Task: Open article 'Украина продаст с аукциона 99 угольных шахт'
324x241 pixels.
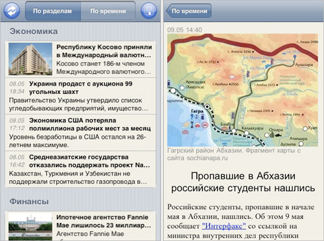Action: (x=80, y=96)
